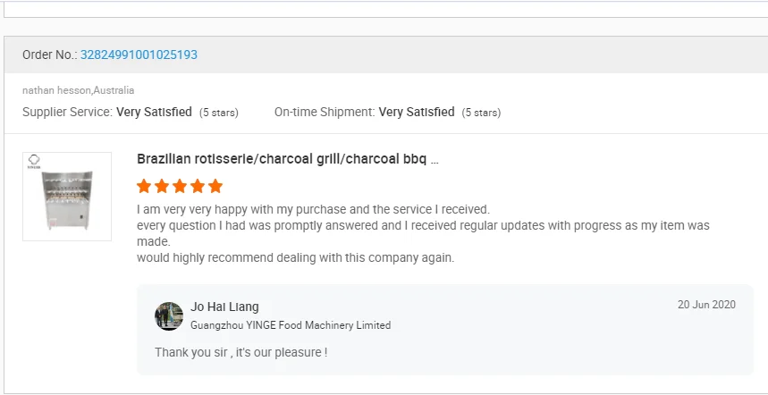Select reviewer name nathan hesson, Australia

point(79,90)
